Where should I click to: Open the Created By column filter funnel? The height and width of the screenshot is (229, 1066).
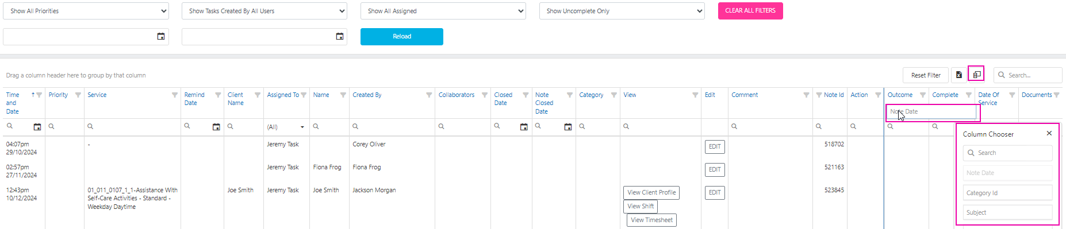(x=429, y=95)
